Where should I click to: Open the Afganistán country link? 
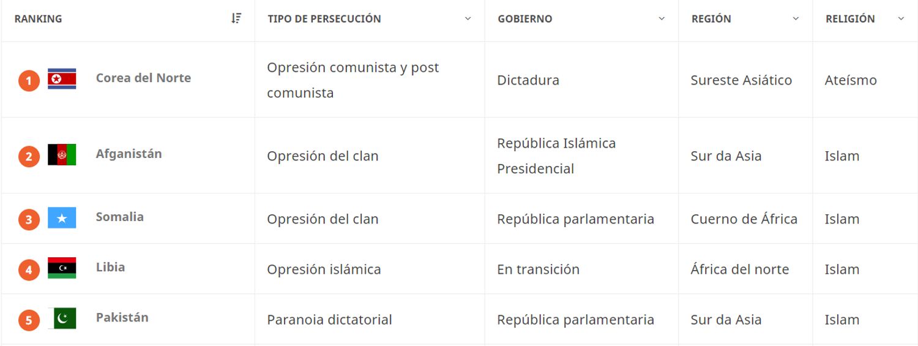pos(129,154)
